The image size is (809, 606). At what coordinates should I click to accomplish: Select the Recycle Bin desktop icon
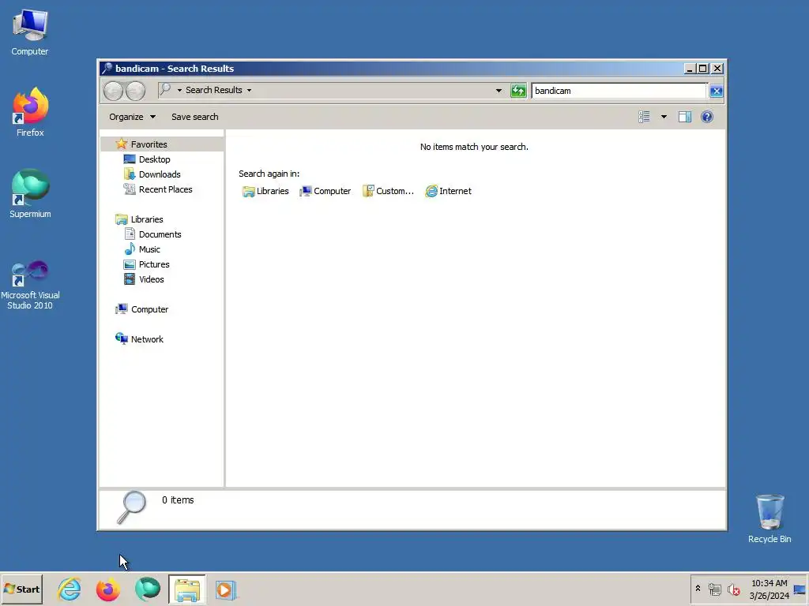pos(769,518)
